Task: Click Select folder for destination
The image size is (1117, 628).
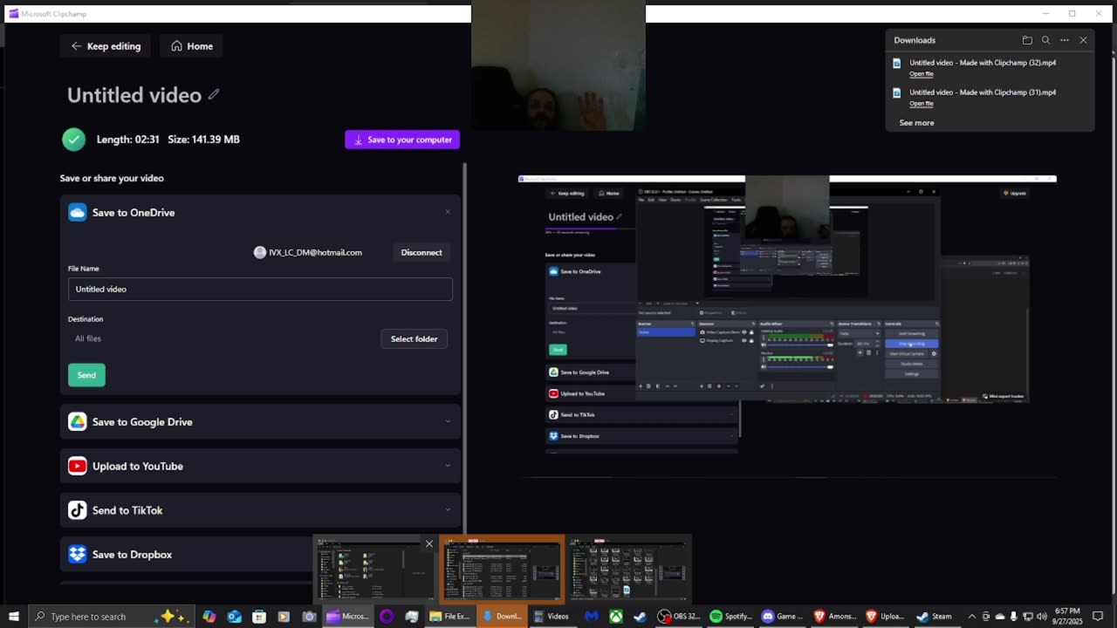Action: 414,338
